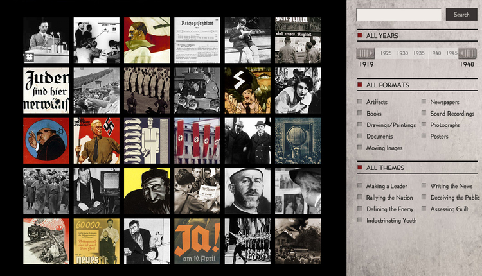Collapse the ALL THEMES section header

[385, 168]
